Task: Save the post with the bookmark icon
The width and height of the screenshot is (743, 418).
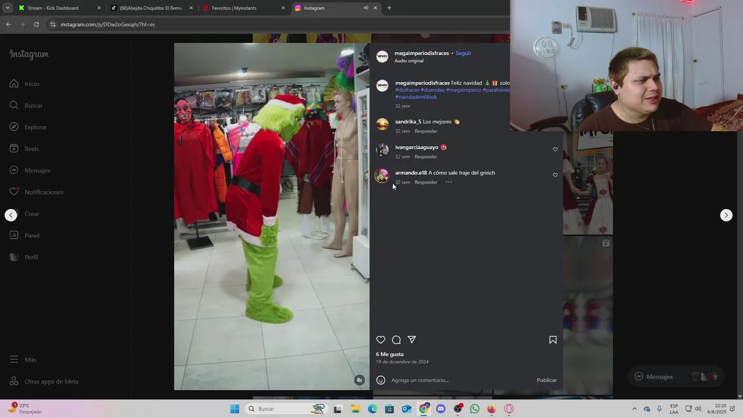Action: pos(553,340)
